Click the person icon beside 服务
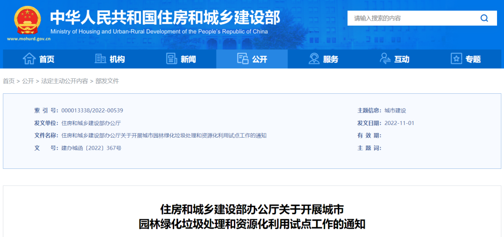 tap(314, 59)
